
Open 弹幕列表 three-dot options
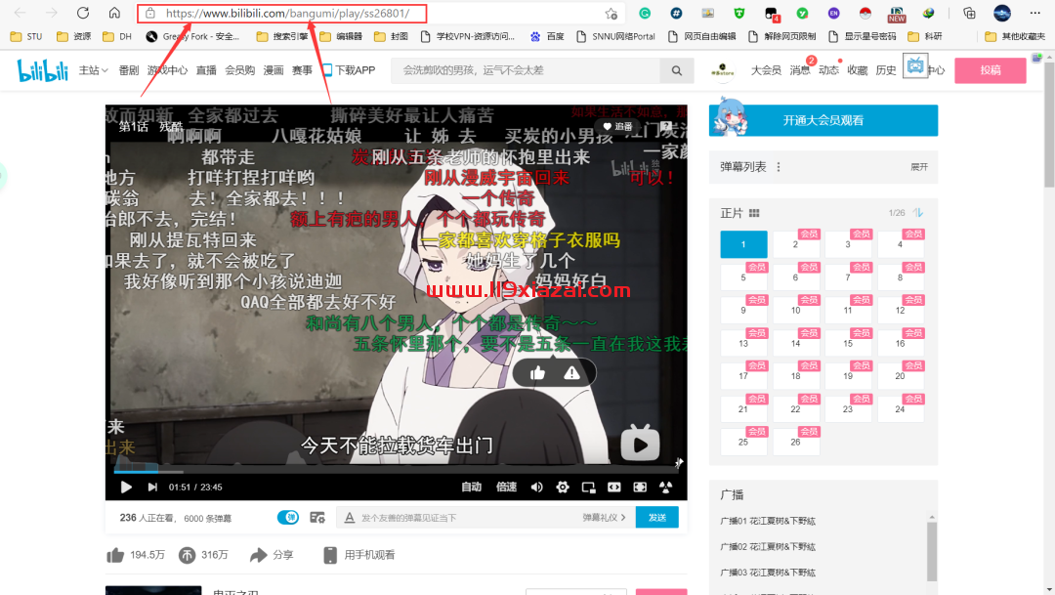tap(779, 167)
